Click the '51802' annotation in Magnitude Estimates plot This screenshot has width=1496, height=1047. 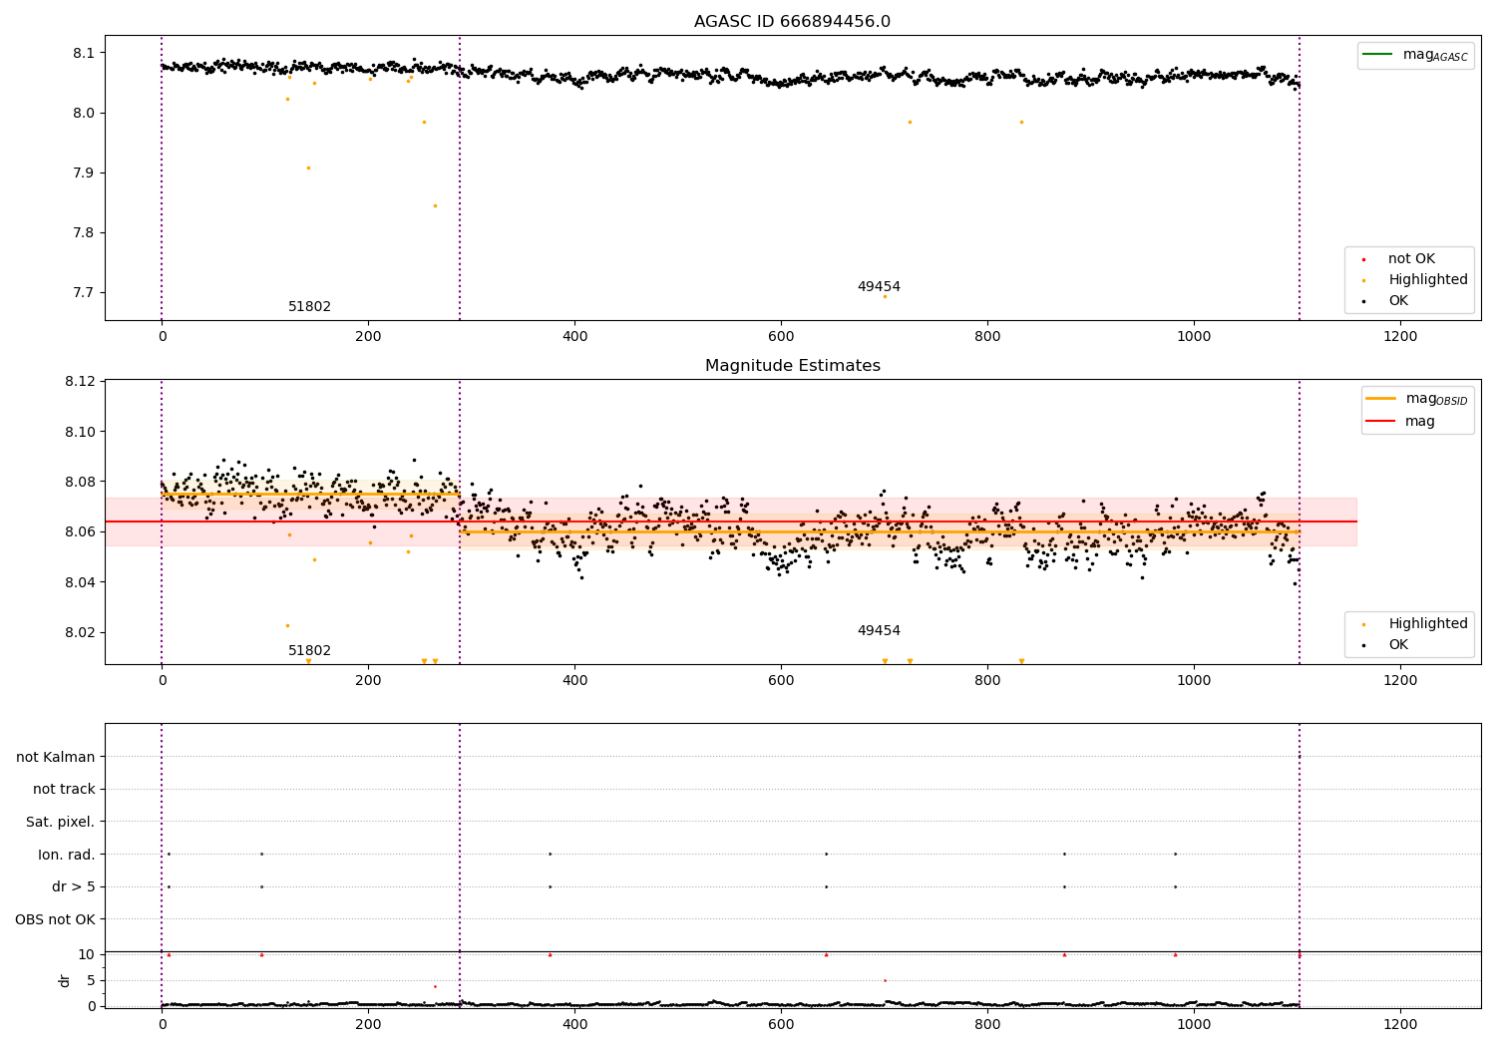click(x=309, y=651)
